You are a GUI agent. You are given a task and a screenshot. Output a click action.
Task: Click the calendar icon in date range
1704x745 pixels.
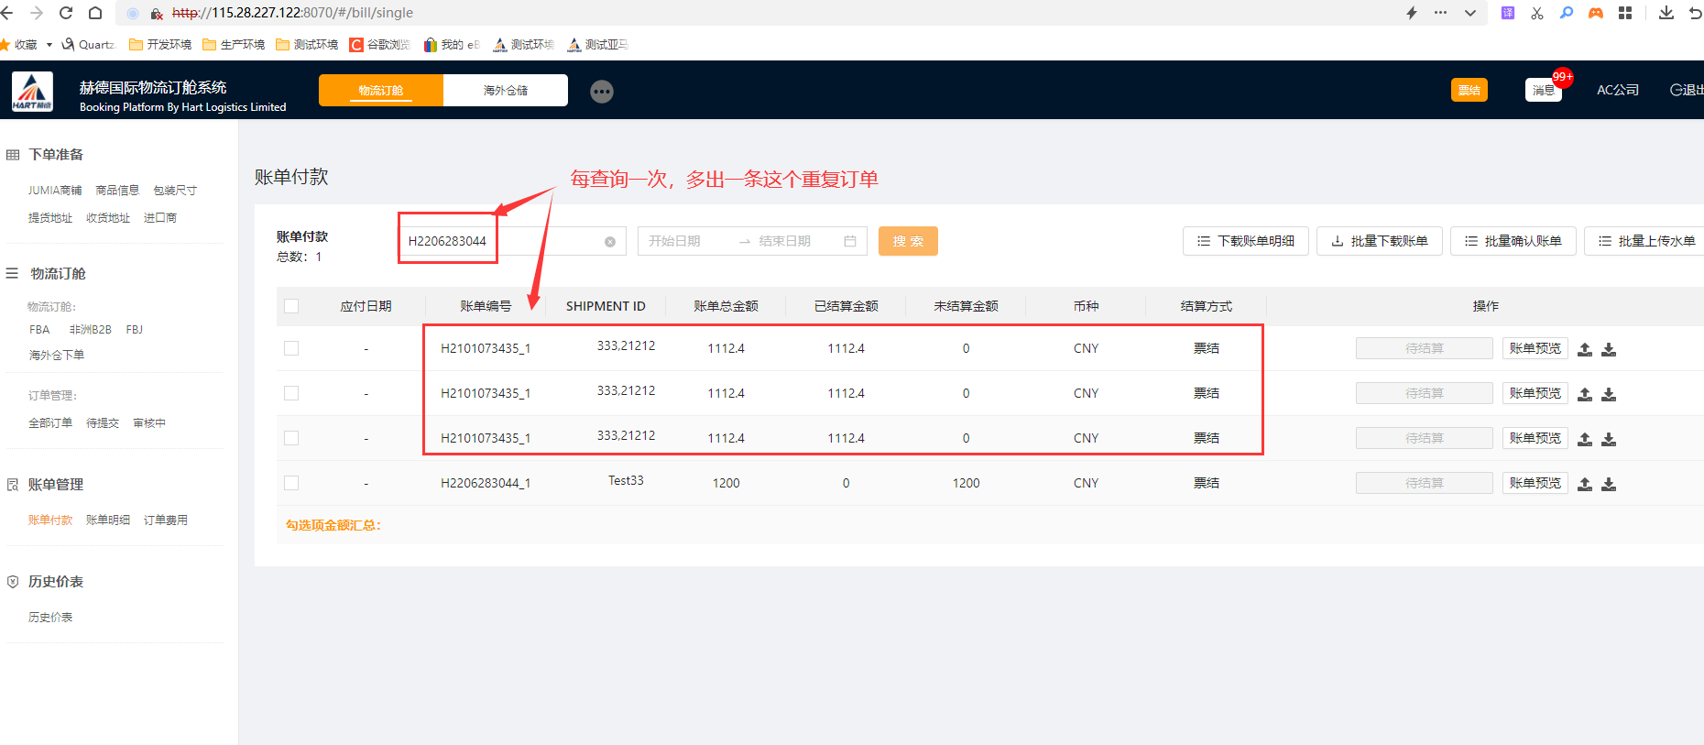(x=850, y=241)
